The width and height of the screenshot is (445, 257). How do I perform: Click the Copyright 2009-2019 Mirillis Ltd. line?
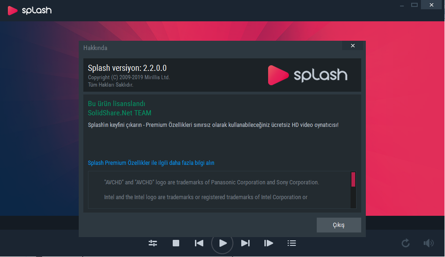[x=129, y=77]
